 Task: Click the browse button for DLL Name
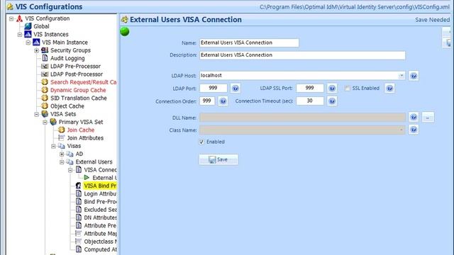click(x=428, y=117)
